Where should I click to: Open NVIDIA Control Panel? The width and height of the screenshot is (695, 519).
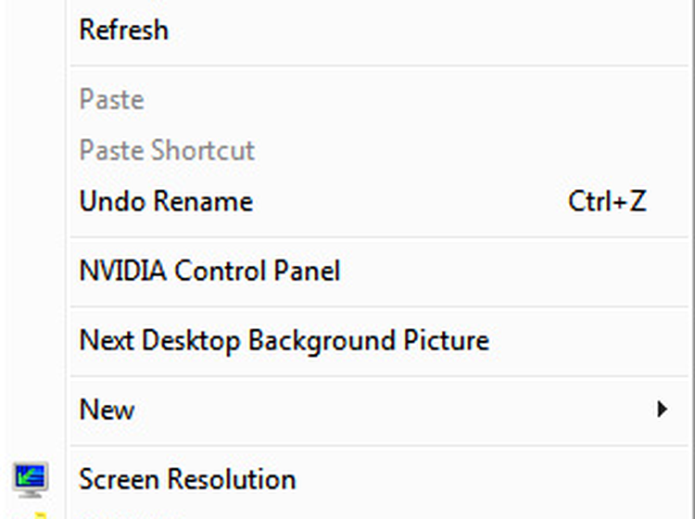(x=209, y=271)
